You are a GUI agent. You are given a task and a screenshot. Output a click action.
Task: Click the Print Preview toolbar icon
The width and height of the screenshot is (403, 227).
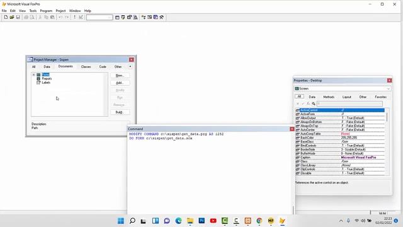click(x=32, y=17)
